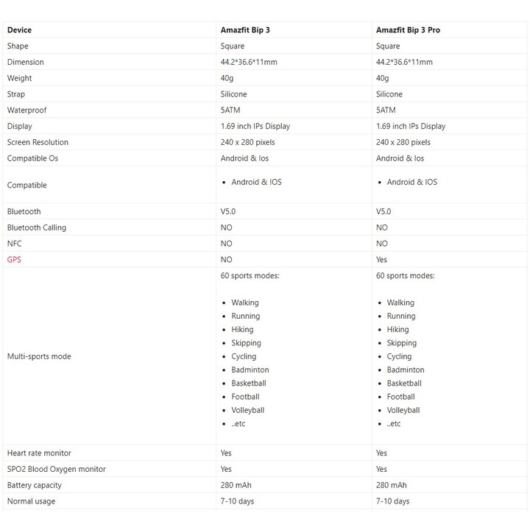Click the Bluetooth Calling row label

click(x=37, y=227)
